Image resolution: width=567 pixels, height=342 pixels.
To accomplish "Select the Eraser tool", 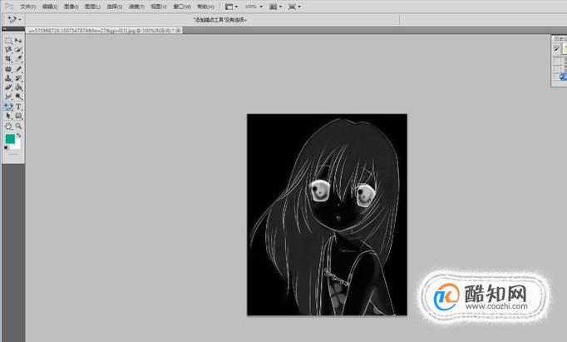I will point(8,87).
